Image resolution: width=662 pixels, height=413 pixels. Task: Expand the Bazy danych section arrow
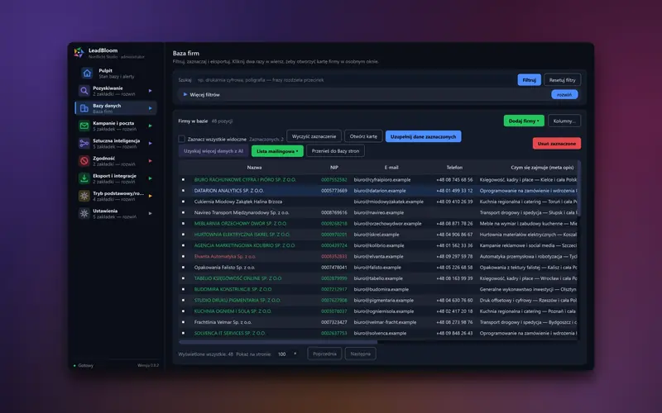151,108
